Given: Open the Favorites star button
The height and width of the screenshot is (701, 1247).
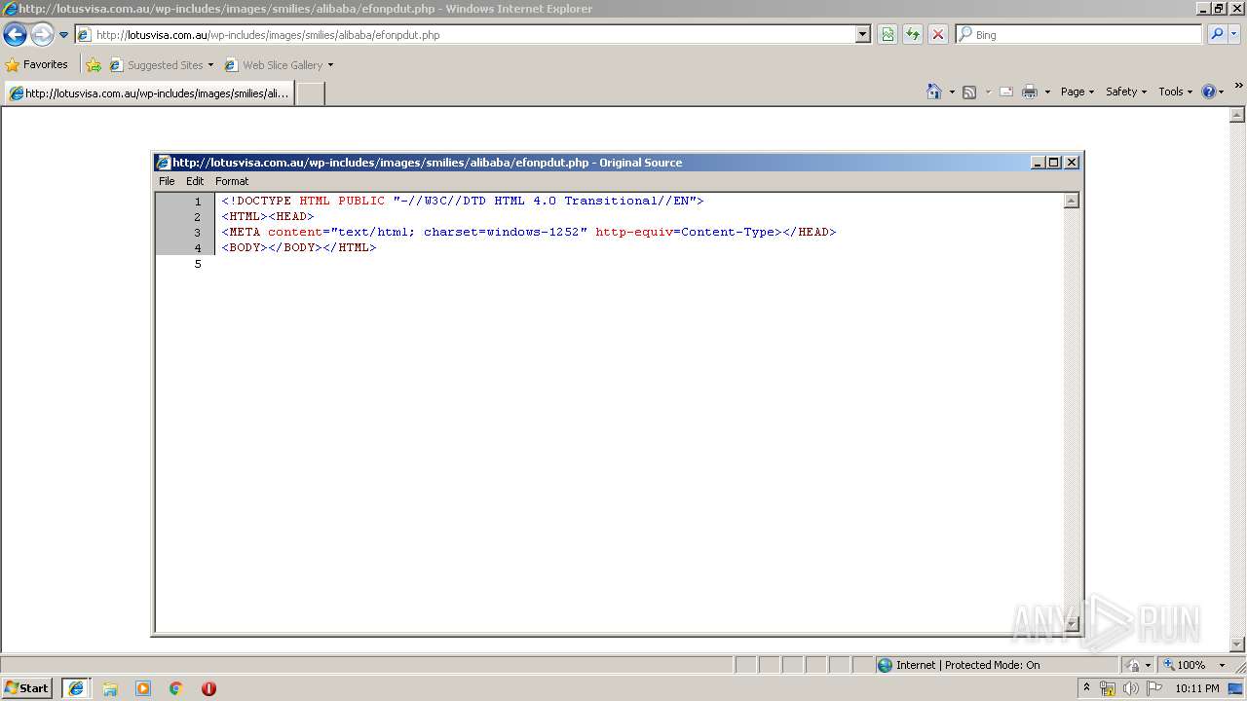Looking at the screenshot, I should 37,64.
